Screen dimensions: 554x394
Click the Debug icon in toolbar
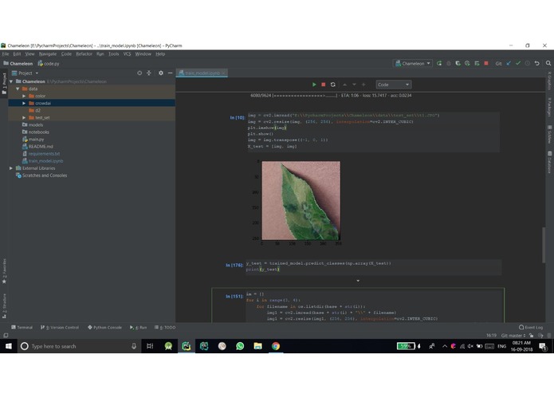pos(449,63)
